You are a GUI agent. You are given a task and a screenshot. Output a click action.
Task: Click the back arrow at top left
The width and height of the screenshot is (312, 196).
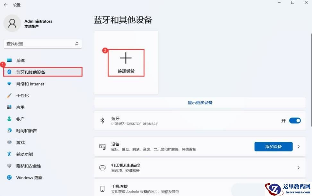[x=6, y=5]
